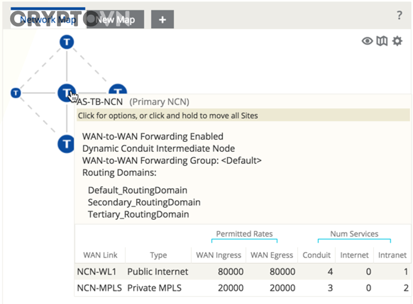The image size is (413, 304).
Task: Select the far-left small site node
Action: (16, 93)
